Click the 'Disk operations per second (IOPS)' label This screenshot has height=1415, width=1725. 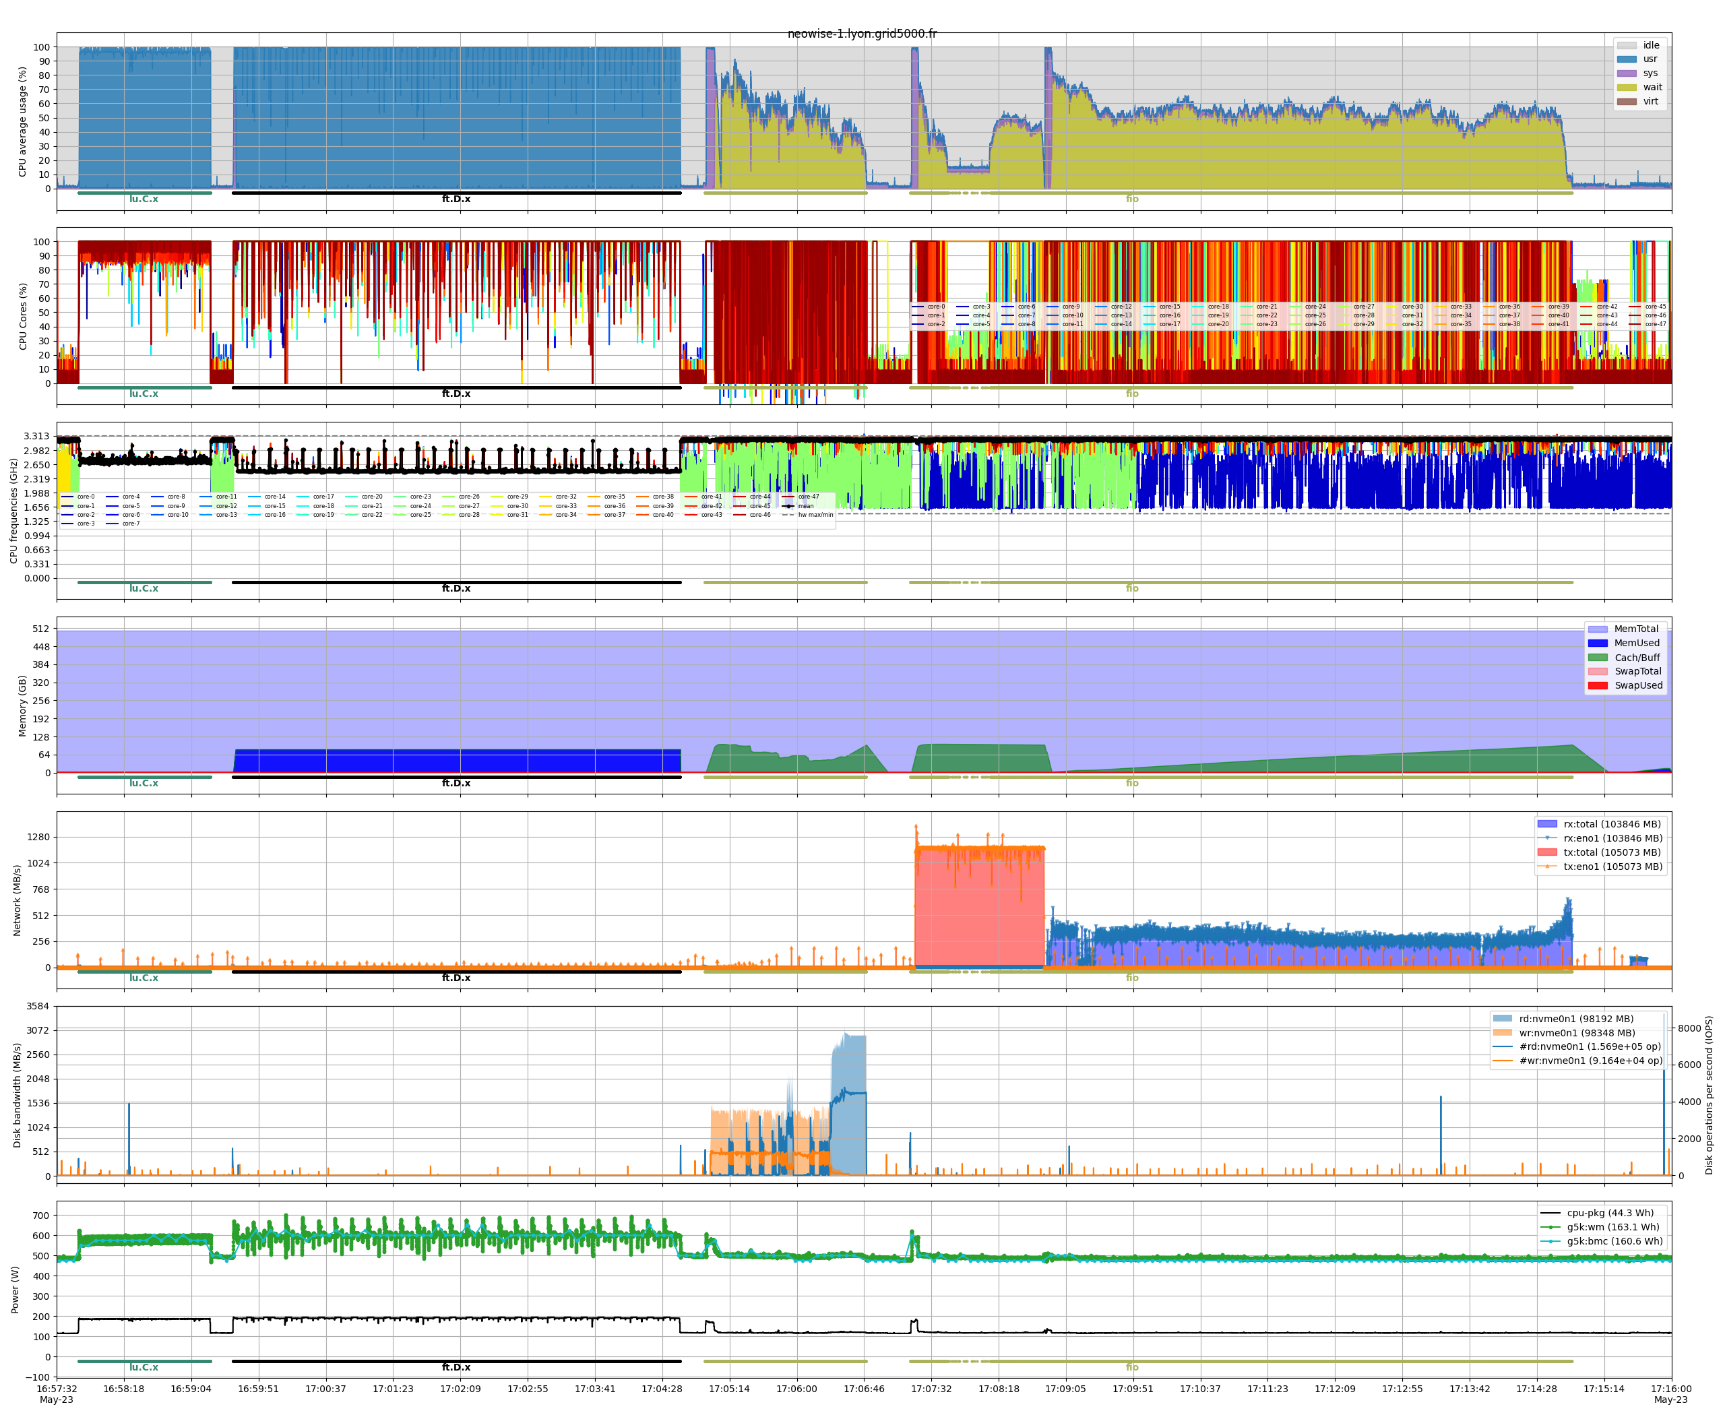click(1709, 1096)
